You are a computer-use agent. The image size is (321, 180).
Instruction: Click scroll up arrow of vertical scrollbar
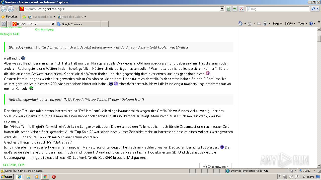319,29
